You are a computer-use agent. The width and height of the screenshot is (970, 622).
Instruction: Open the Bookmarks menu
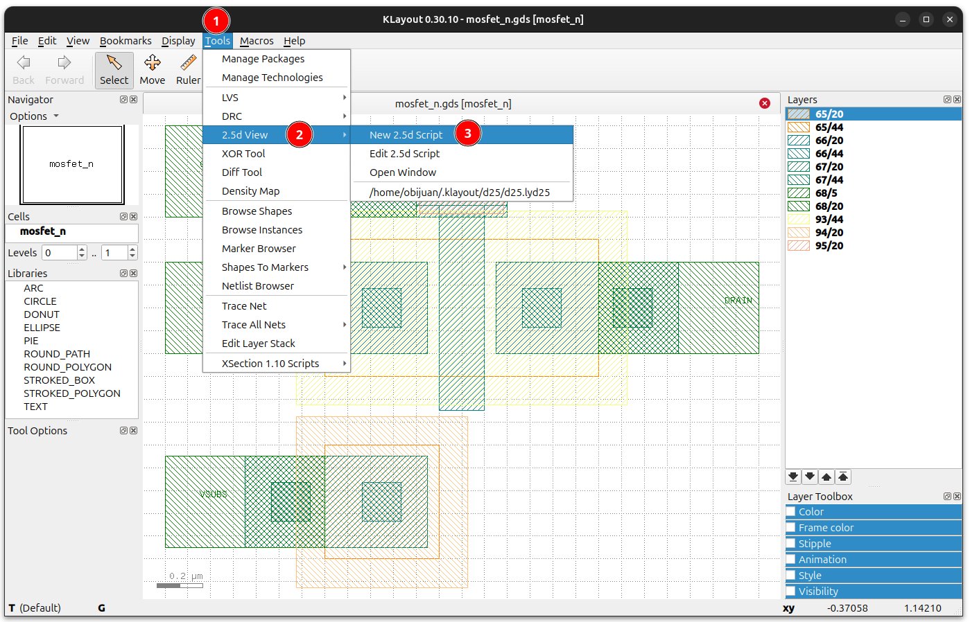[x=125, y=41]
